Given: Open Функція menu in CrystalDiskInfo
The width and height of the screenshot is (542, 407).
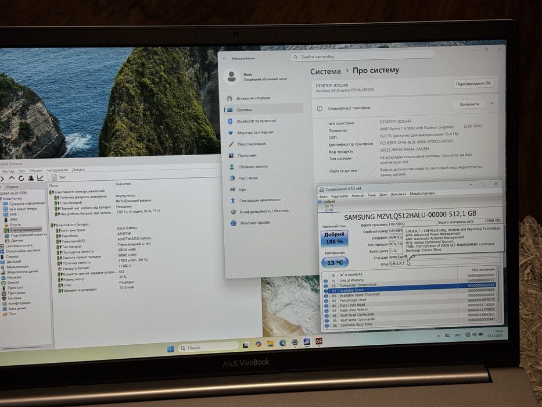Looking at the screenshot, I should coord(357,195).
